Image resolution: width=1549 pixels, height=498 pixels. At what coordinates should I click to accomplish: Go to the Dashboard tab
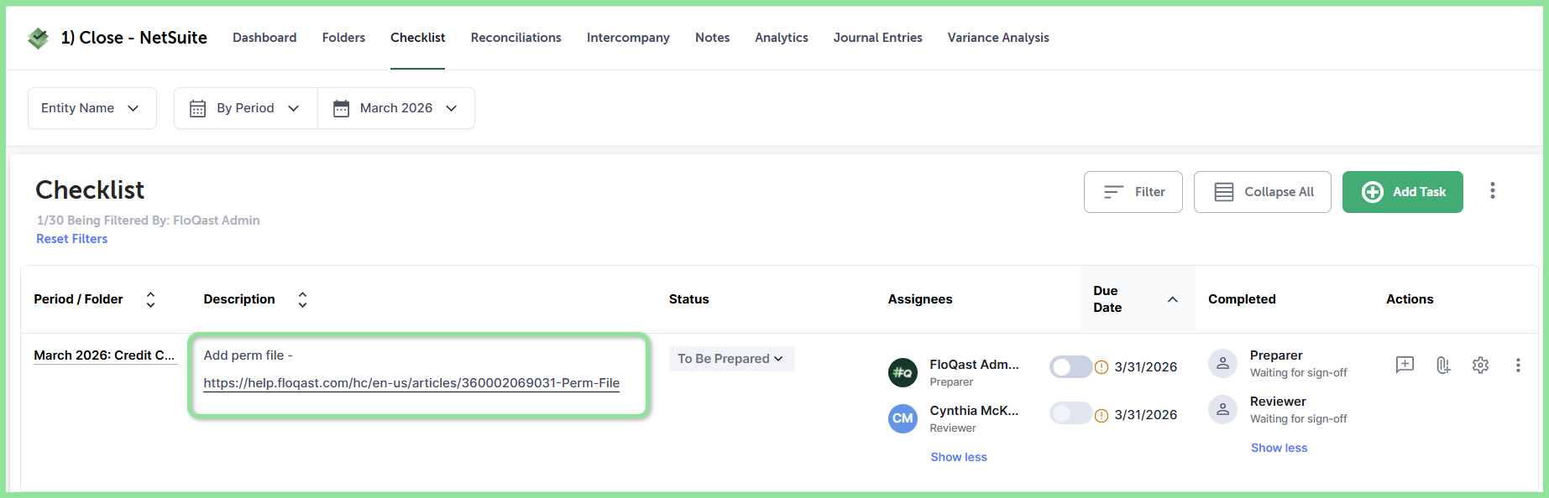click(264, 38)
